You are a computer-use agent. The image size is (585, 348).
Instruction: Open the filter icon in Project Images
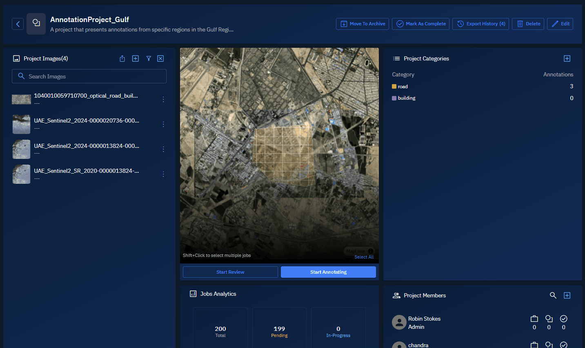coord(149,59)
